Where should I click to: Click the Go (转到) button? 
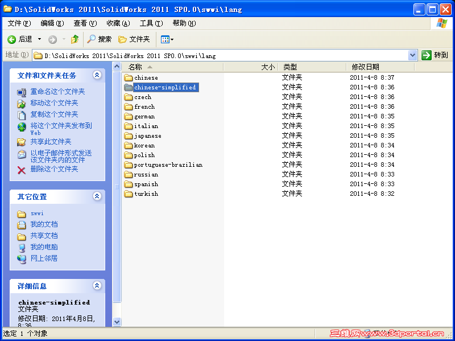435,55
